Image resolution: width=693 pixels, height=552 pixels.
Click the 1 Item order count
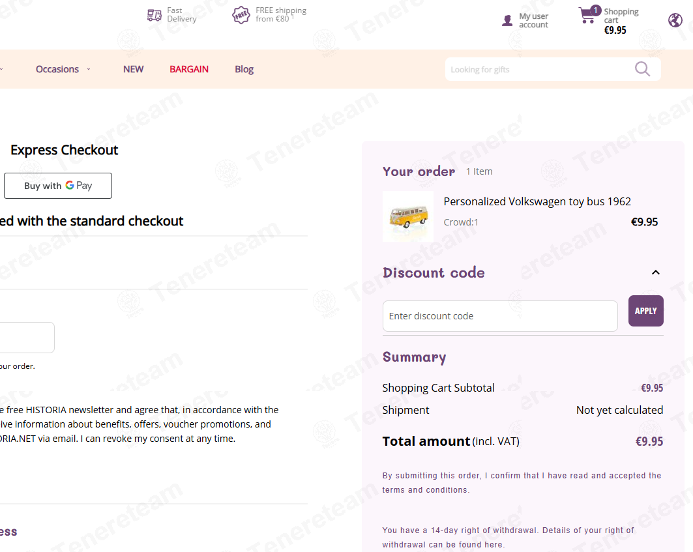pos(479,171)
